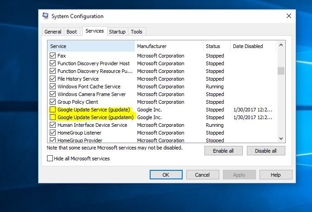
Task: Click the Apply button
Action: pos(239,175)
